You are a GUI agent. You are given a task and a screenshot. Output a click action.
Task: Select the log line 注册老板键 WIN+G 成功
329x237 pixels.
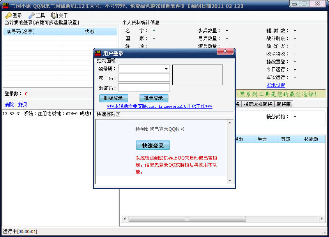click(47, 114)
